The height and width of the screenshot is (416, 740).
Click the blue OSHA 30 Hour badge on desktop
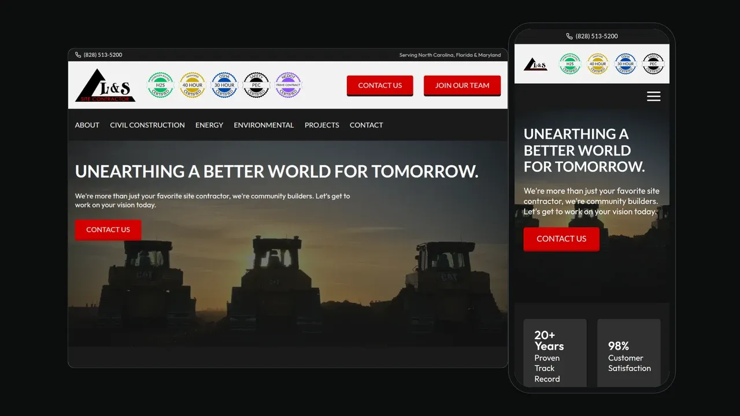(x=224, y=85)
